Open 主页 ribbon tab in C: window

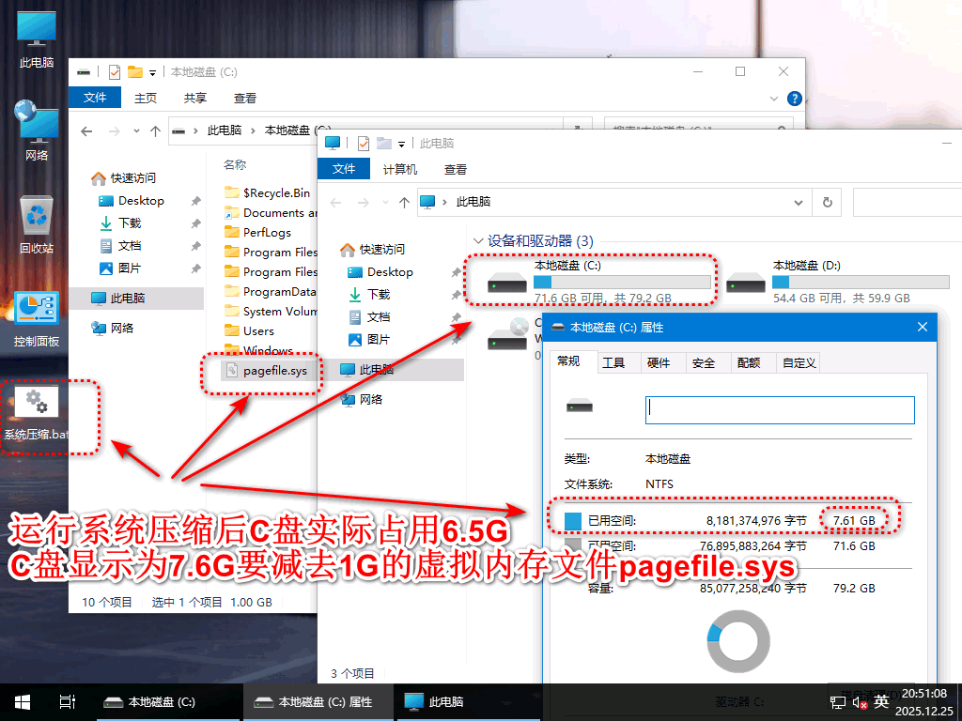point(146,98)
